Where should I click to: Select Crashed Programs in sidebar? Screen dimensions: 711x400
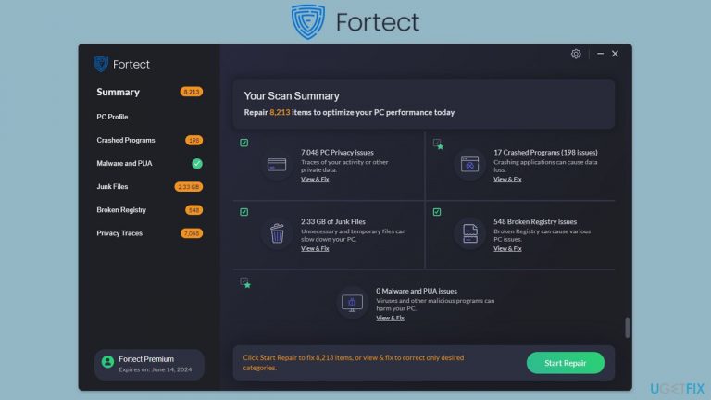[x=126, y=140]
